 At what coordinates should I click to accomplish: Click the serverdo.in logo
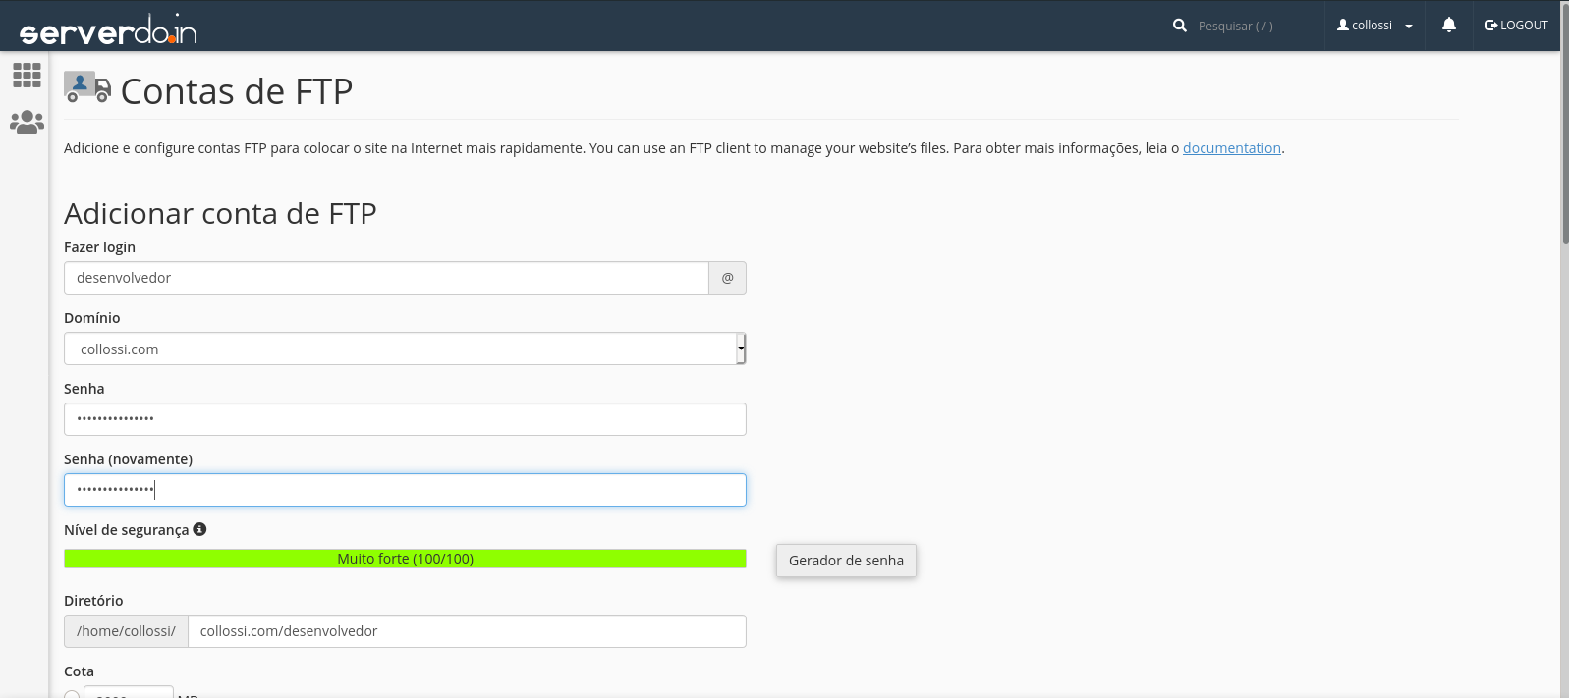(x=108, y=30)
